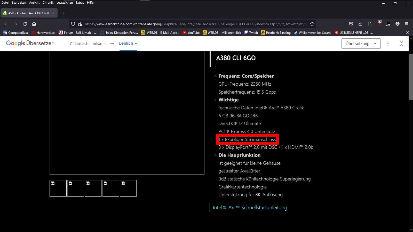Open the Lesezeichen menu
The height and width of the screenshot is (232, 413).
tap(65, 3)
